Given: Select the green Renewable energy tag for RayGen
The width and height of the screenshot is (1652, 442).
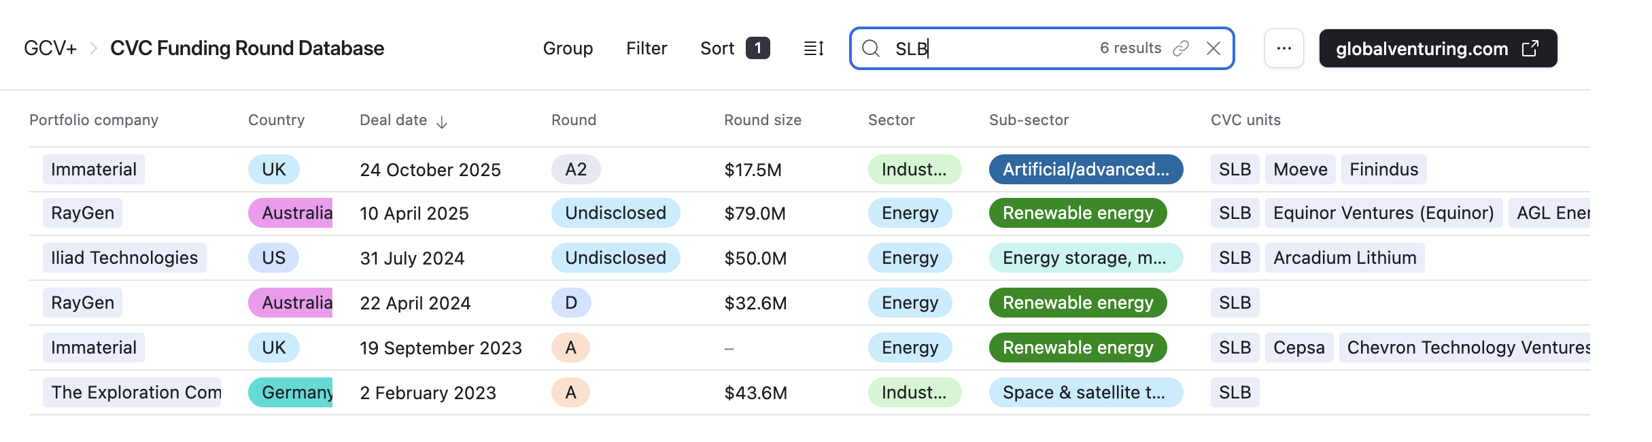Looking at the screenshot, I should pyautogui.click(x=1078, y=213).
